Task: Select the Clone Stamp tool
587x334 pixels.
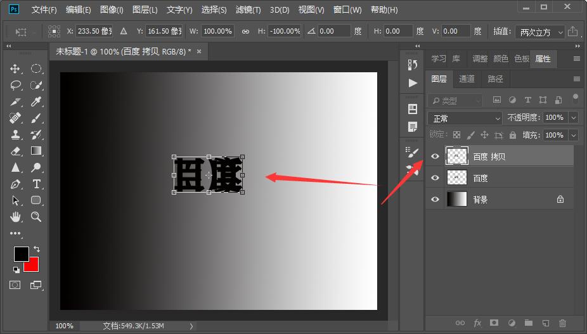Action: pos(15,134)
